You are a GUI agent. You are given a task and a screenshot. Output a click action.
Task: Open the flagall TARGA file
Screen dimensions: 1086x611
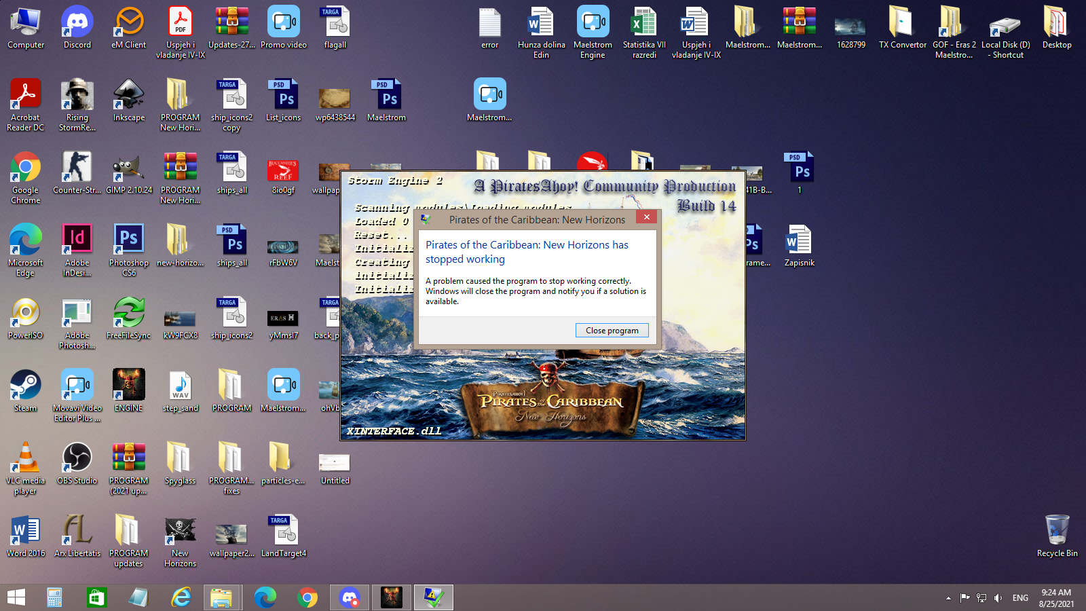pyautogui.click(x=335, y=28)
